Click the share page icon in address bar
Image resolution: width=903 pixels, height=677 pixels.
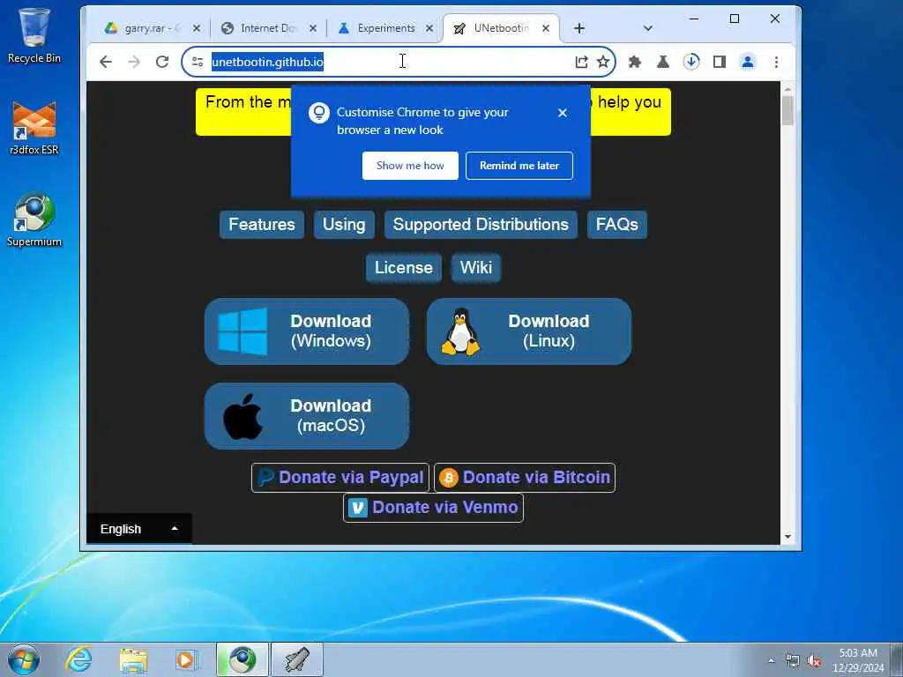[x=582, y=62]
